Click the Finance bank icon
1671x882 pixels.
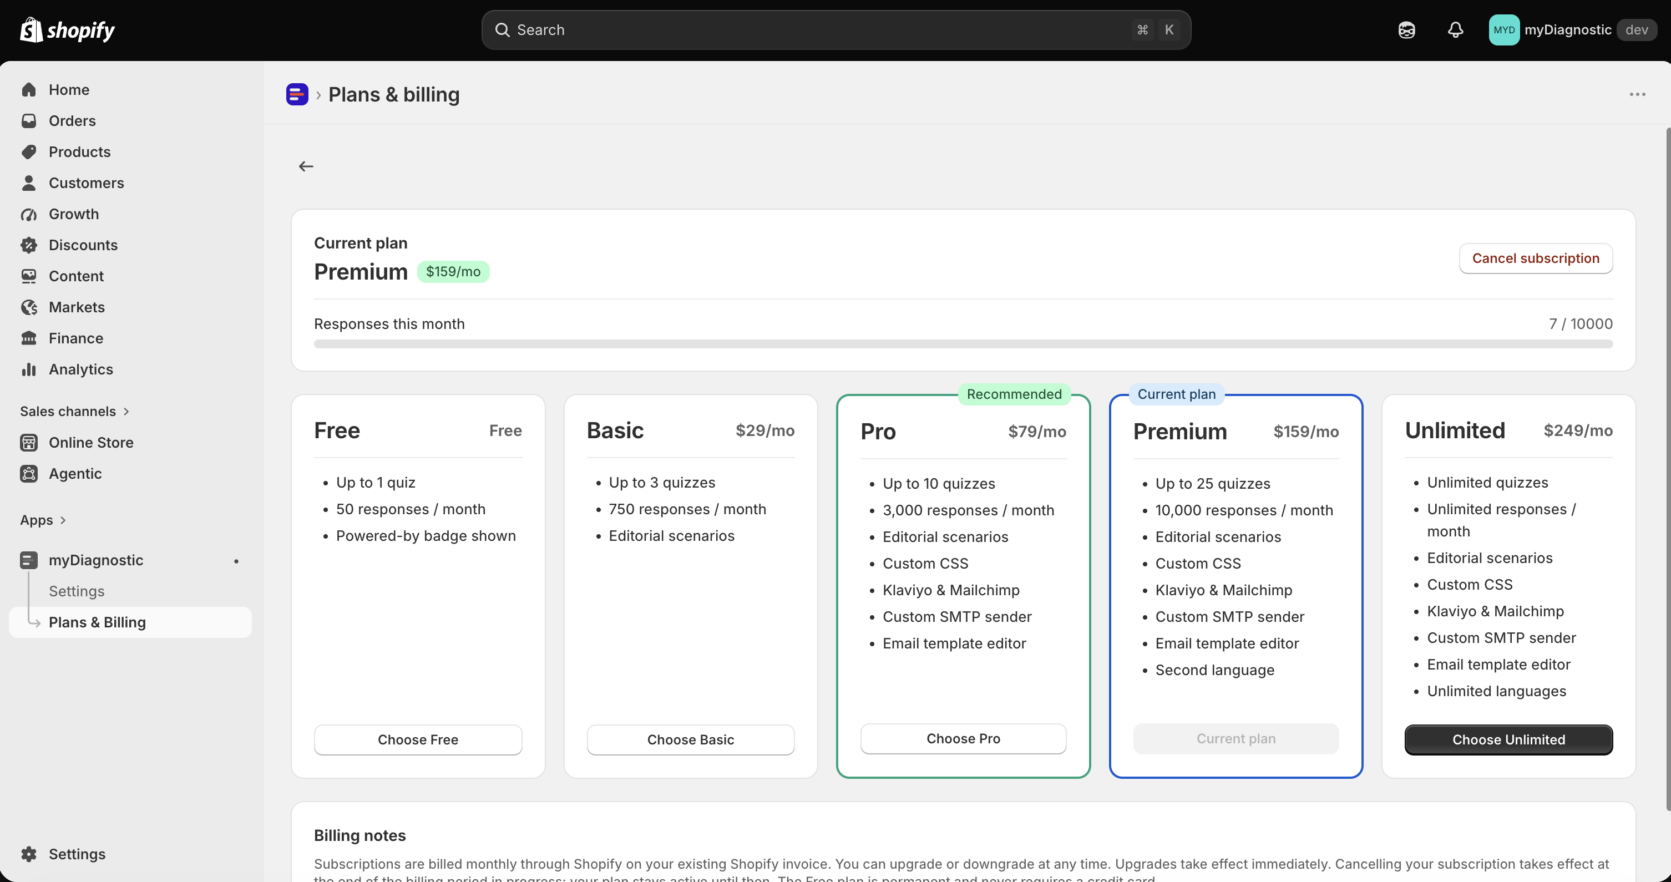[x=28, y=338]
